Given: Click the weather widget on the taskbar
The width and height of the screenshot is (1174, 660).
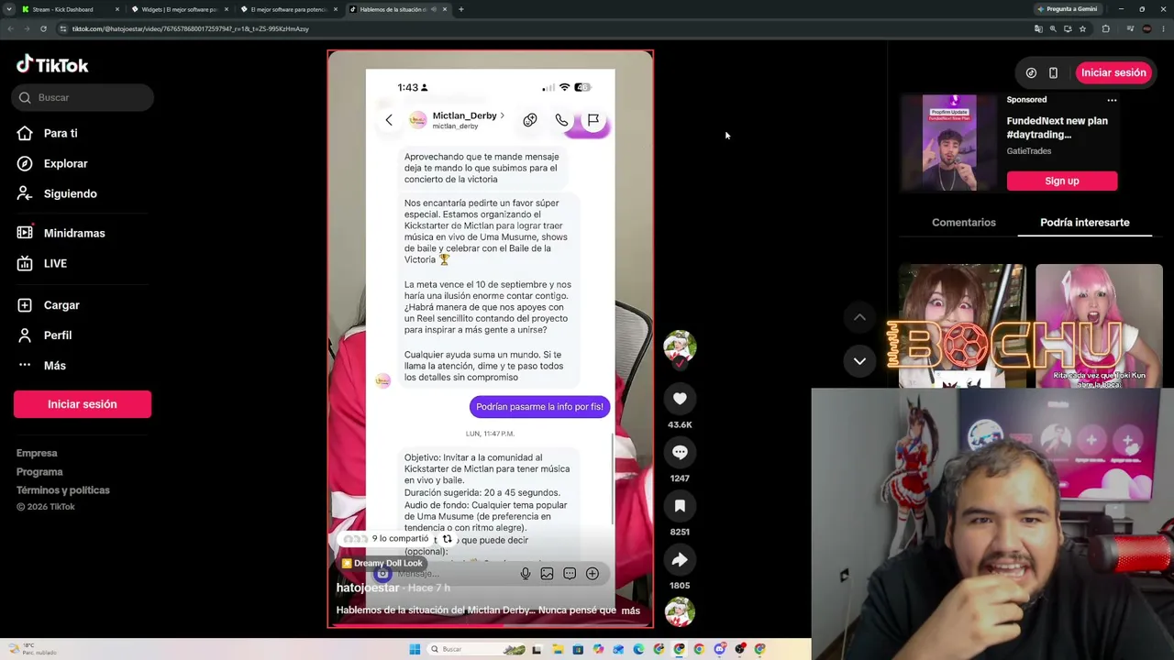Looking at the screenshot, I should click(32, 649).
